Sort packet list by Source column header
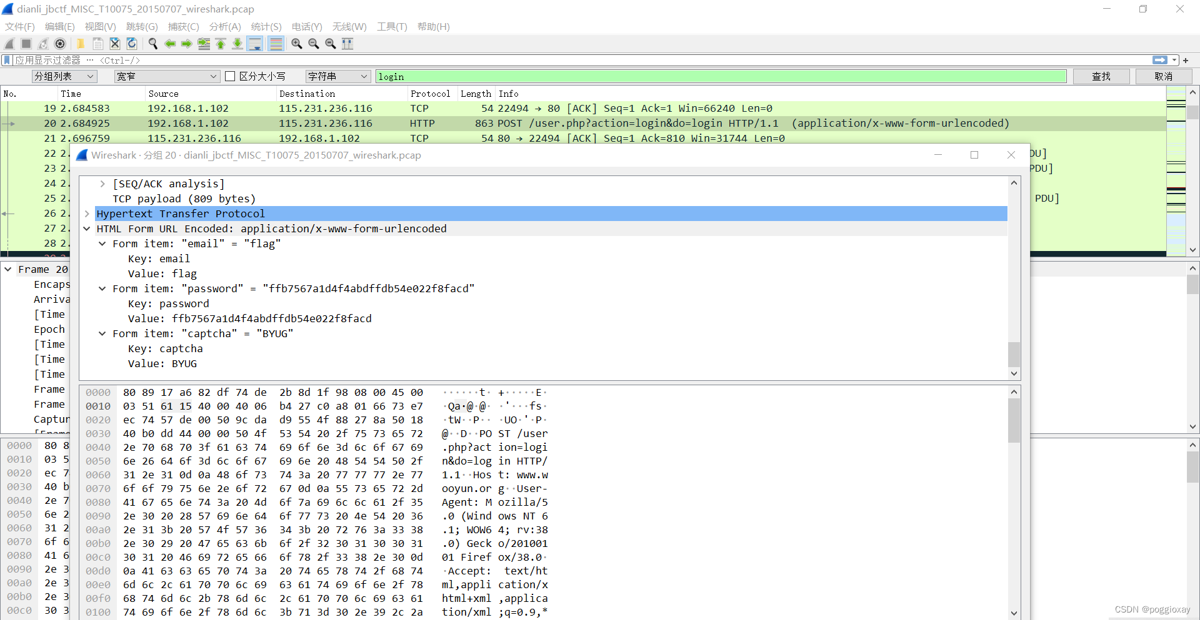 [211, 94]
